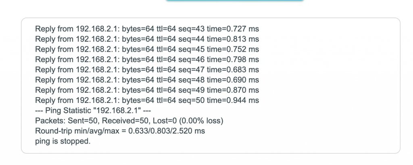The height and width of the screenshot is (165, 413).
Task: Click the reply line with seq=43
Action: coord(147,29)
